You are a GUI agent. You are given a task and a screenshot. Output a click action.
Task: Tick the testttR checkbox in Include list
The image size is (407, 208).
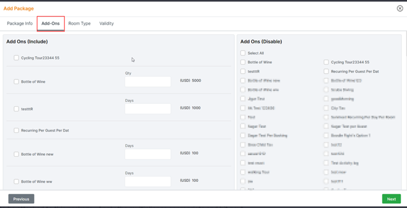tap(16, 109)
